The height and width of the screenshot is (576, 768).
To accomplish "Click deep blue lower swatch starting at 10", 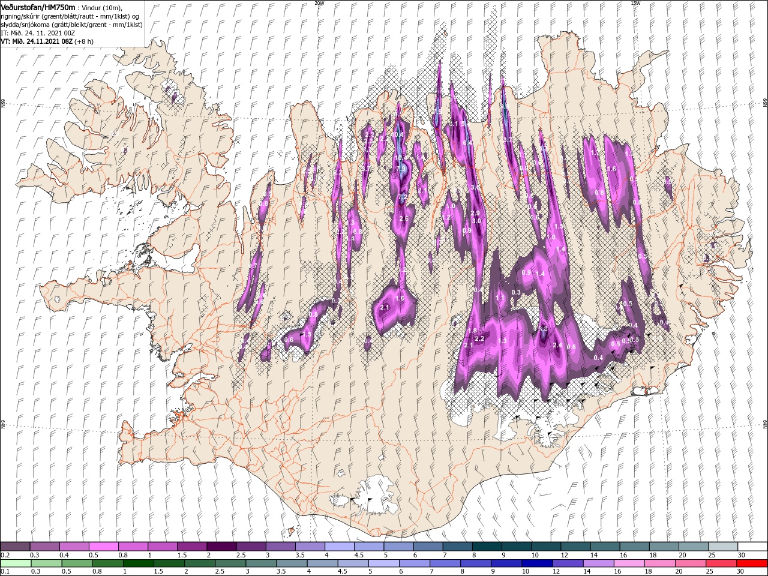I will 536,563.
